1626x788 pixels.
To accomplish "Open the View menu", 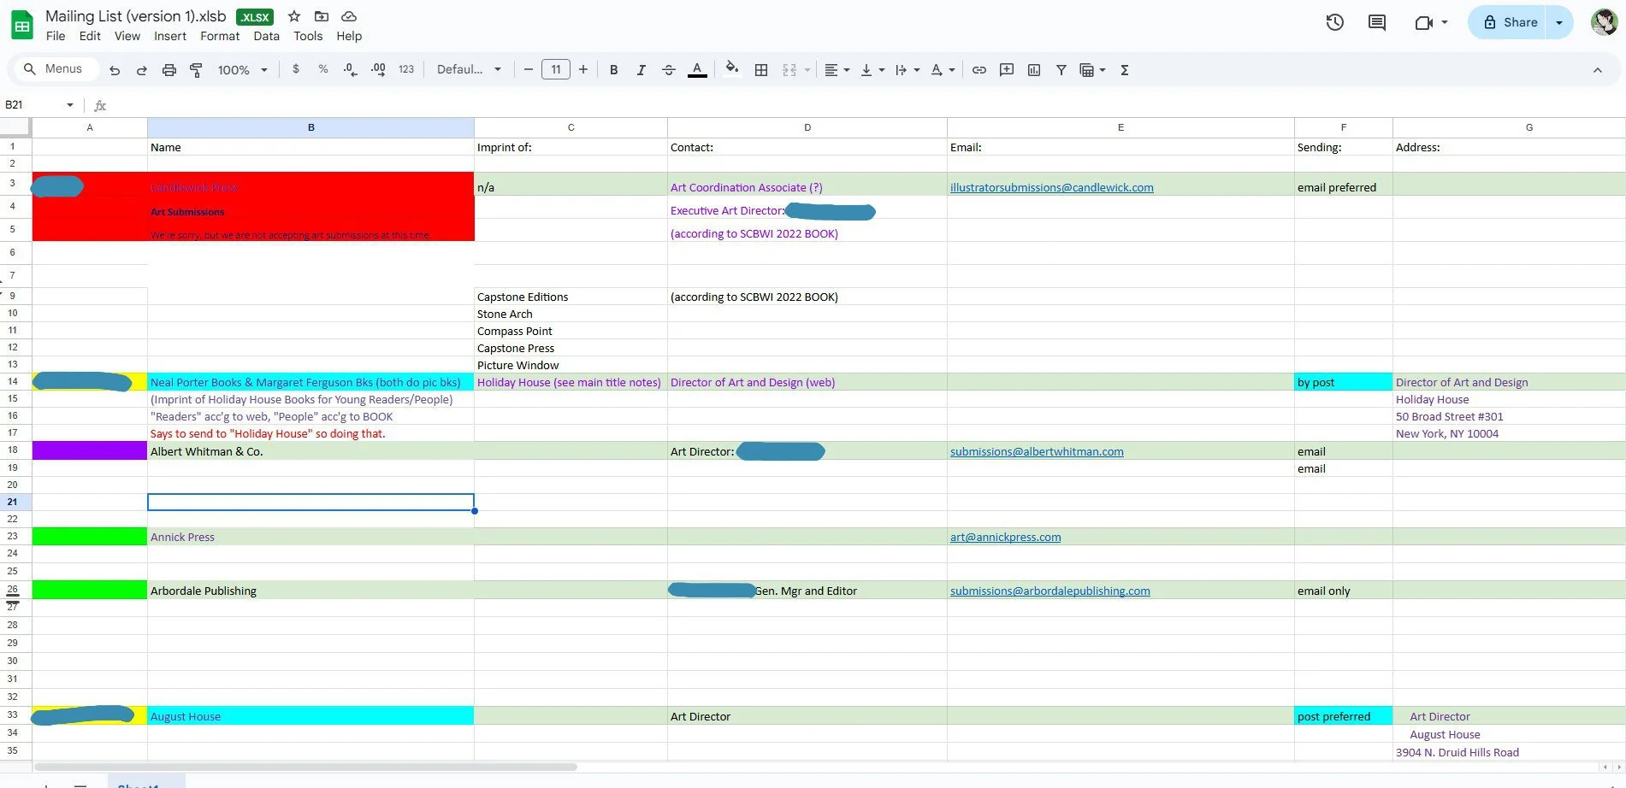I will [127, 36].
